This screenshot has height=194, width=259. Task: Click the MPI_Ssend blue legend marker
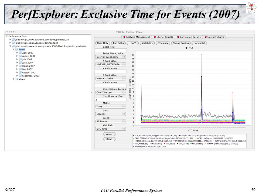pos(178,144)
